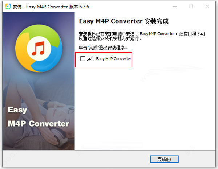Click the yellow segment of circular logo
218x169 pixels.
23,54
